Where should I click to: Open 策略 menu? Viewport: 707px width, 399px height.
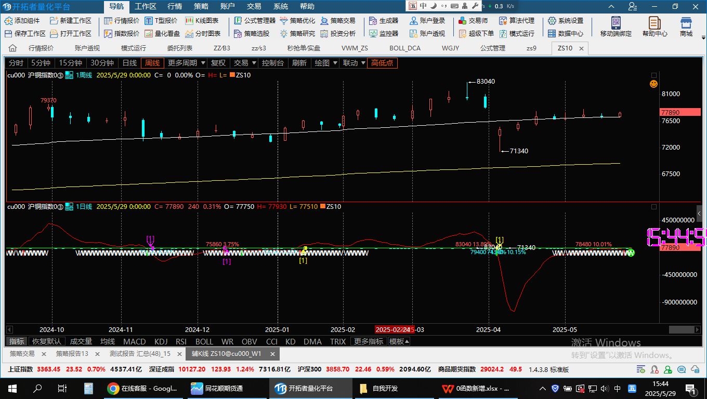pyautogui.click(x=201, y=6)
